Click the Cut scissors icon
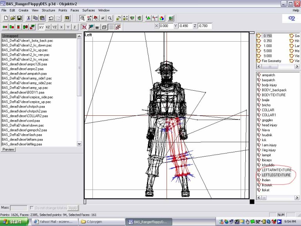301x226 pixels. coord(29,18)
